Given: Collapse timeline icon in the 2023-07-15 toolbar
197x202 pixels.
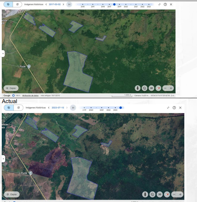Looking at the screenshot, I should point(168,108).
